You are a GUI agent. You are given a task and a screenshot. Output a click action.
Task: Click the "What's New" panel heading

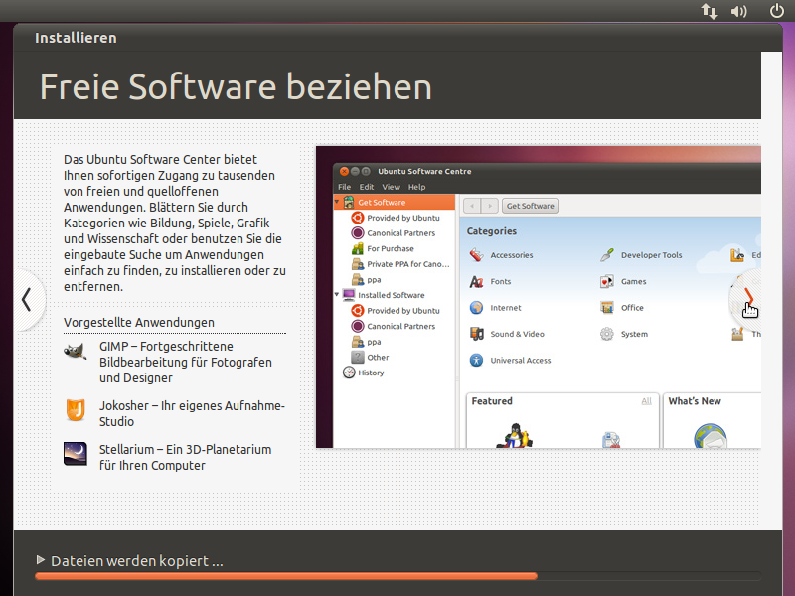click(695, 401)
